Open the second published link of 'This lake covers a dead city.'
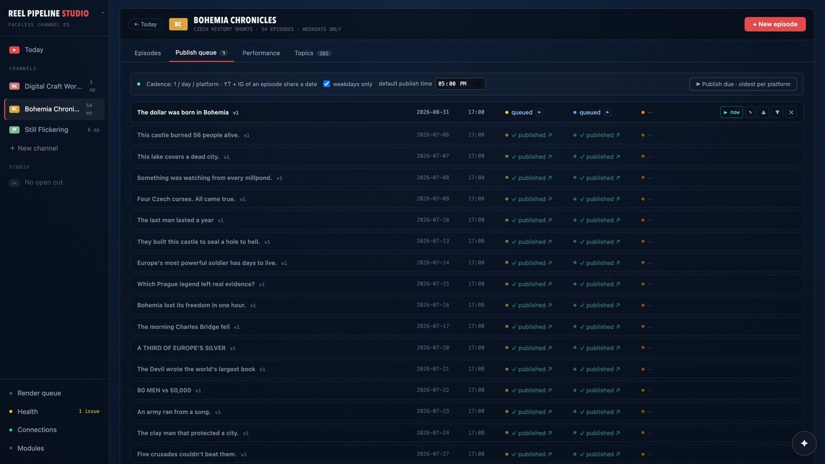Viewport: 825px width, 464px height. point(600,157)
